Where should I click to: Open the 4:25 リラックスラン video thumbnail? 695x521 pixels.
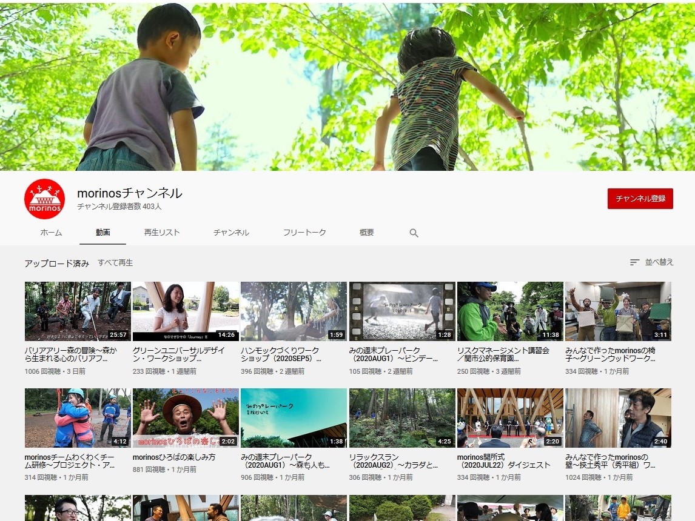[x=402, y=418]
